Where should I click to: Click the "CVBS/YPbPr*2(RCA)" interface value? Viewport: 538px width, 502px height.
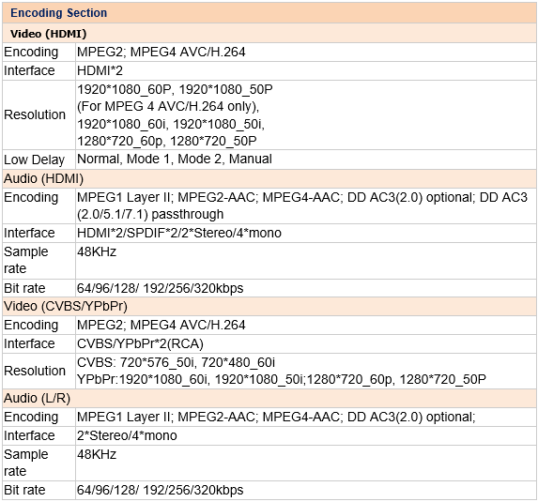140,344
